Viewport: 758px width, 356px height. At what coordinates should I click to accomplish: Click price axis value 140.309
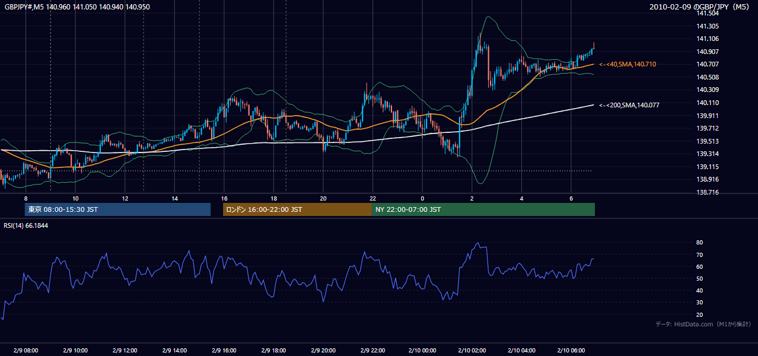click(708, 90)
